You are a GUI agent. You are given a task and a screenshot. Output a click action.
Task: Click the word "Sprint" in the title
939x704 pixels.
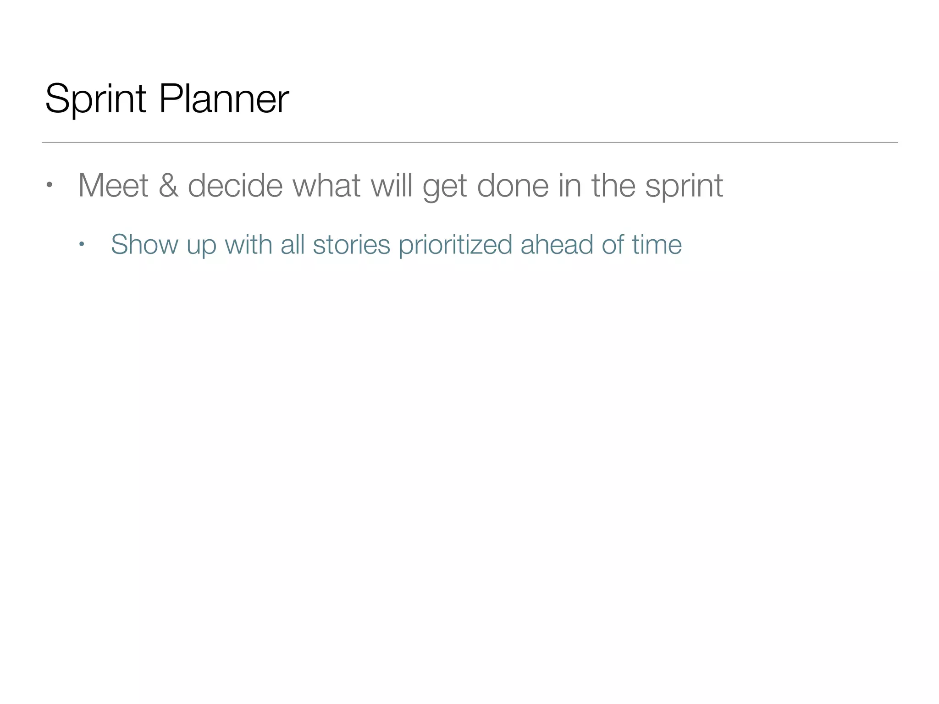(95, 99)
